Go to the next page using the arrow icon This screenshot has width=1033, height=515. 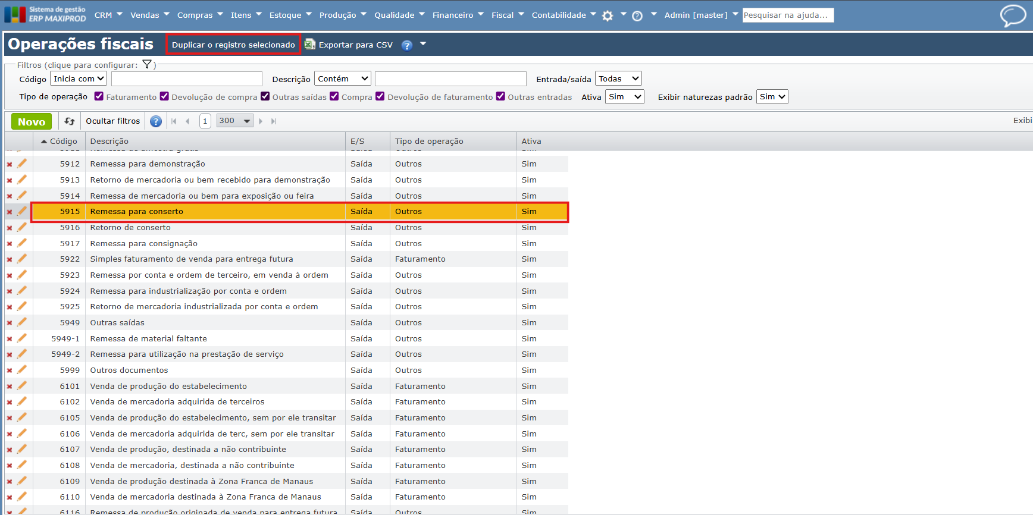[x=261, y=121]
